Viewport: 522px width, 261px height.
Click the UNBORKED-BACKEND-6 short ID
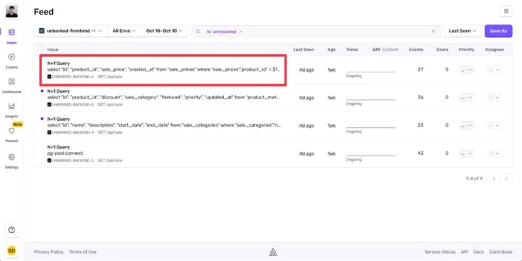point(72,76)
